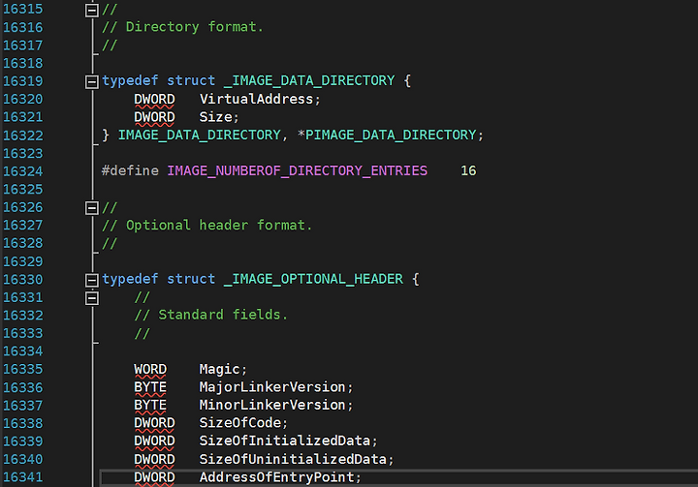Collapse the _IMAGE_DATA_DIRECTORY struct at line 16319

tap(92, 82)
